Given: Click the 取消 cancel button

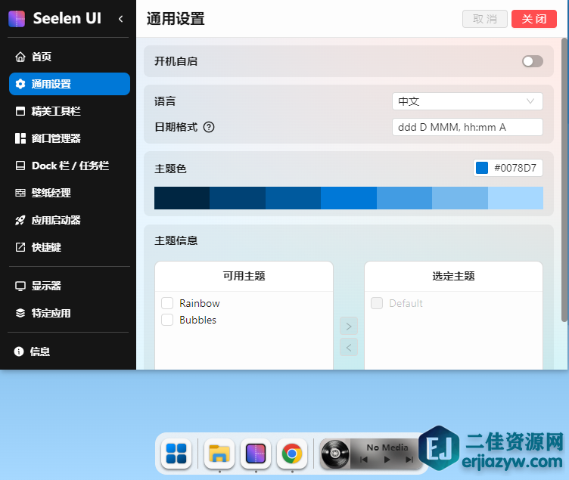Looking at the screenshot, I should click(485, 19).
